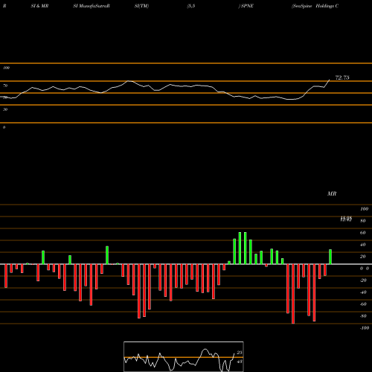Viewport: 372px width, 372px height.
Task: Click the 0 level label on RSI panel
Action: click(4, 127)
